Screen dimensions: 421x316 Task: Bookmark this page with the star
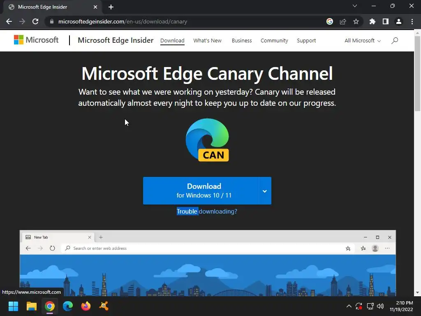tap(356, 21)
